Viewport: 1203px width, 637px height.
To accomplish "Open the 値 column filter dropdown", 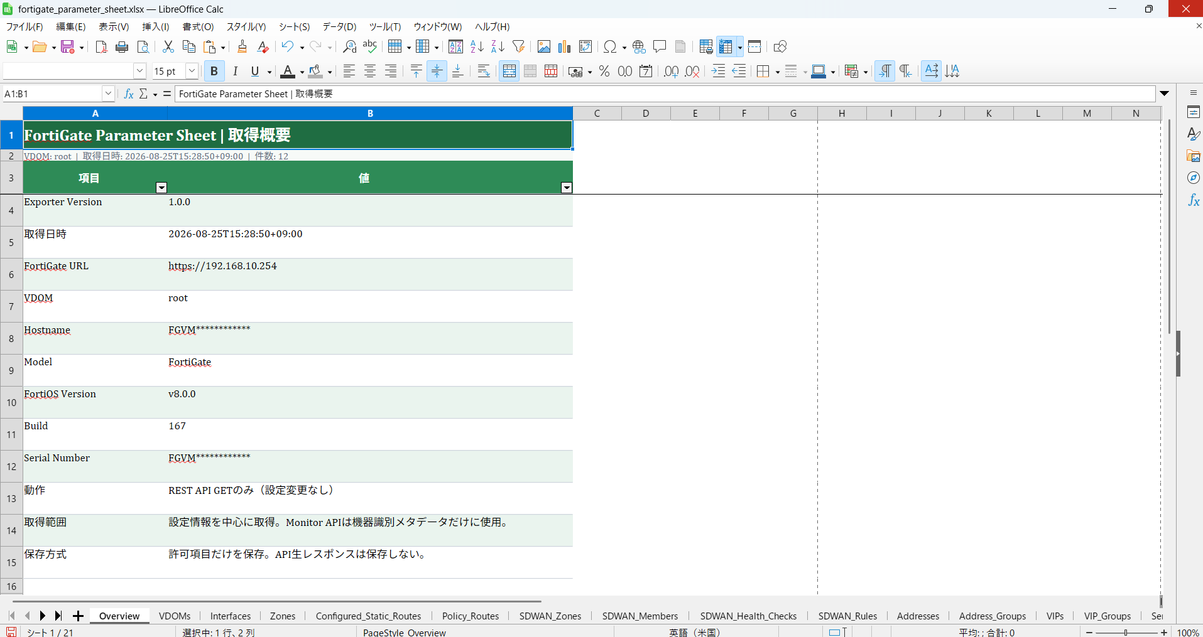I will (x=567, y=188).
